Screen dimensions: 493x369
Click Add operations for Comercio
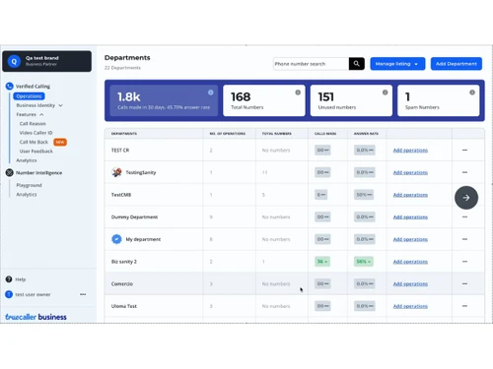pyautogui.click(x=410, y=284)
